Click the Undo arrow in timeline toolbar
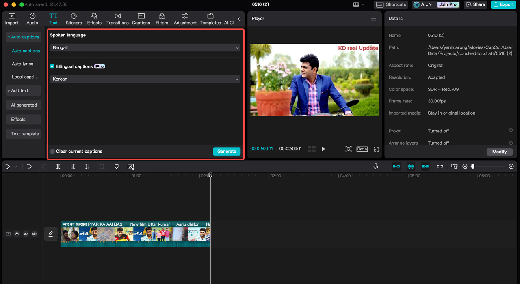The width and height of the screenshot is (520, 284). (29, 167)
